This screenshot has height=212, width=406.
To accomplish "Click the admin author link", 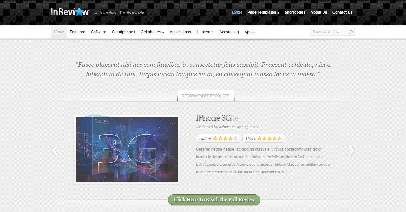I will 225,127.
